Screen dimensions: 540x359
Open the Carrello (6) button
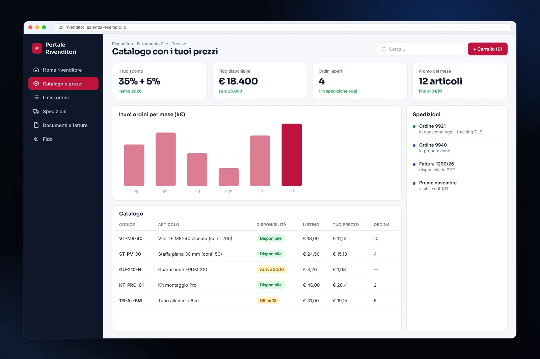pos(487,49)
